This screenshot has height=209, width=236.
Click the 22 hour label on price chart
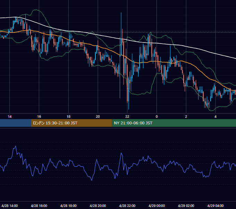[127, 117]
